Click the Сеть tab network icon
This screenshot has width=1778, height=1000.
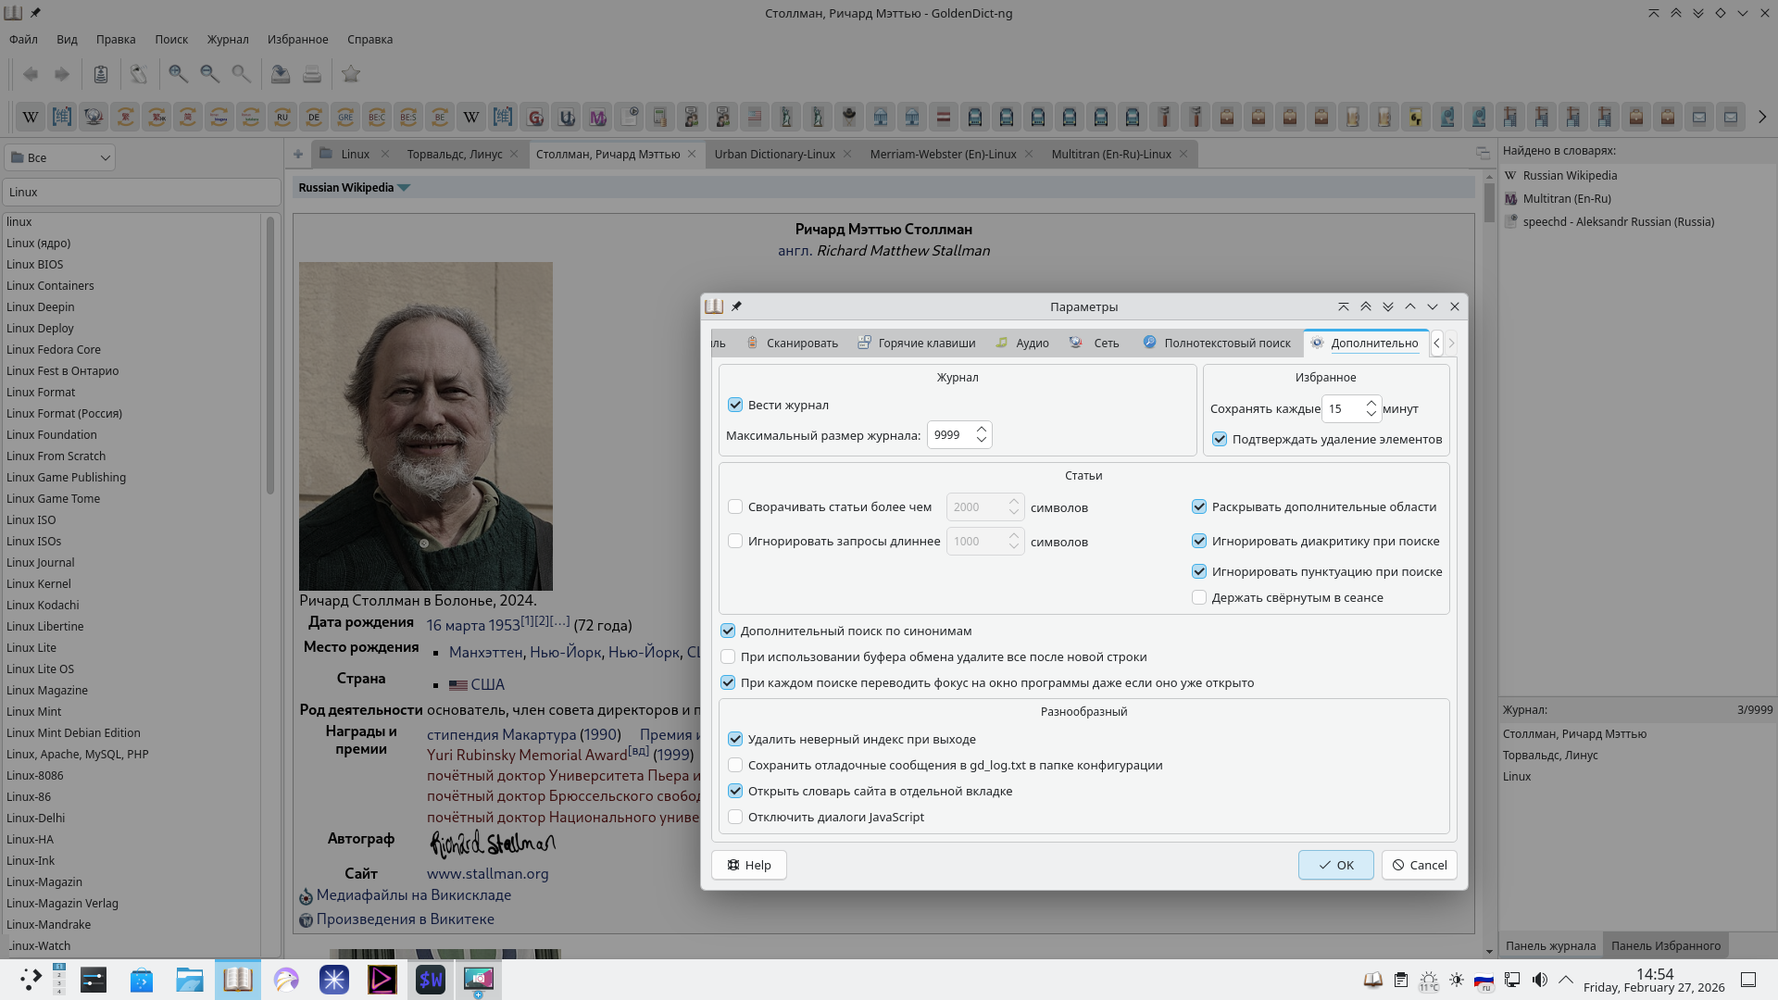[x=1075, y=343]
